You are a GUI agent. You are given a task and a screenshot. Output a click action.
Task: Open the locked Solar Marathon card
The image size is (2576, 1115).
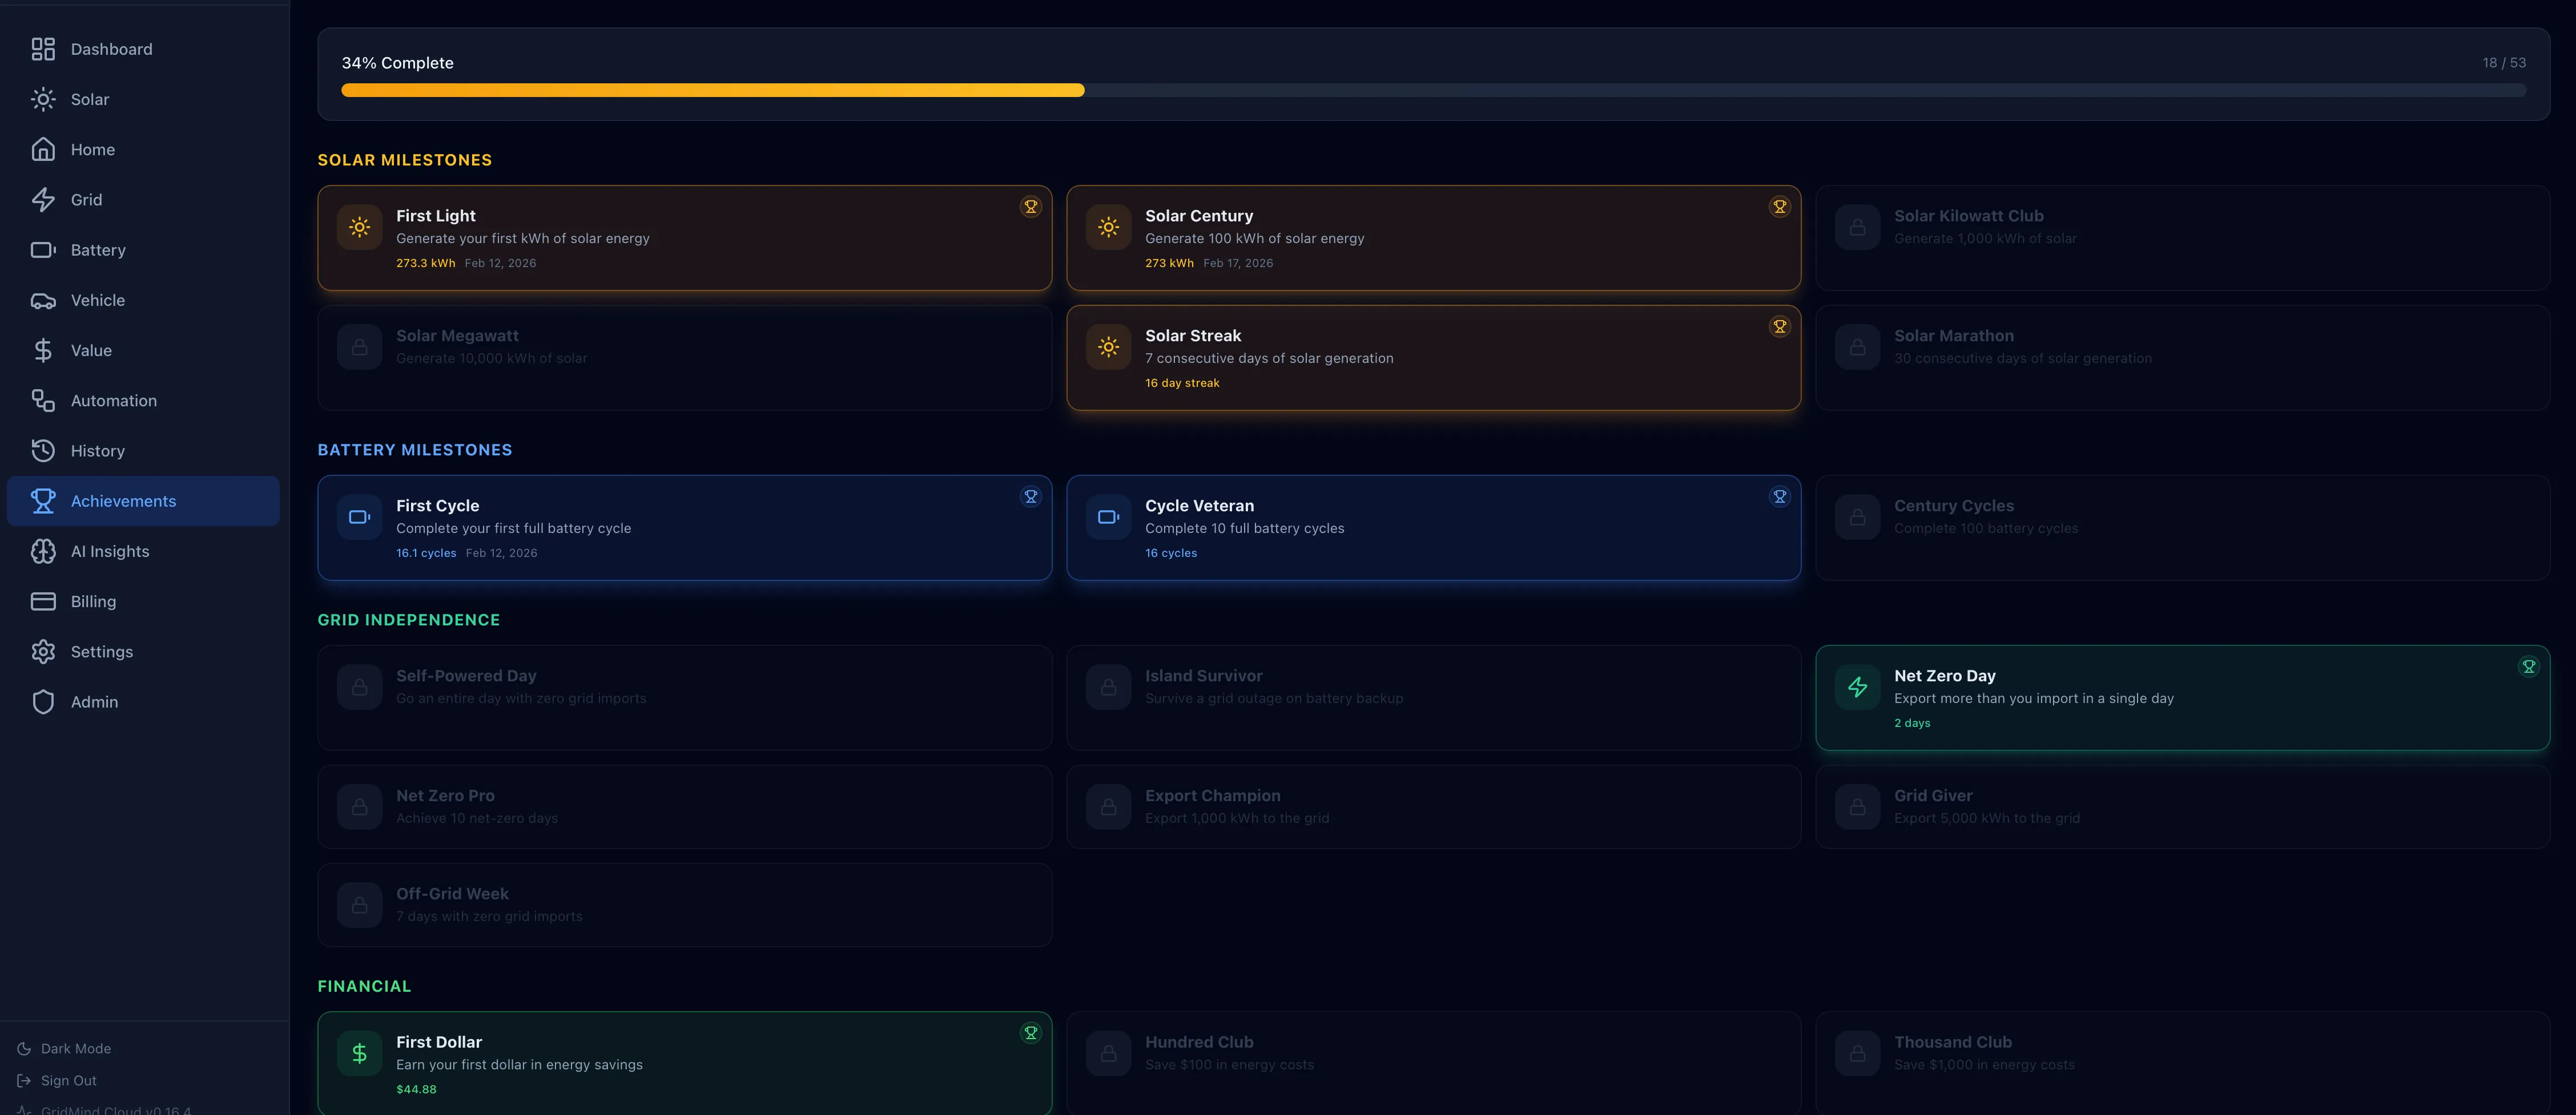coord(2182,358)
